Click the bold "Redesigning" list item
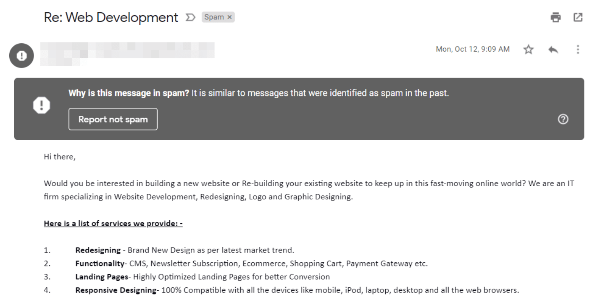The image size is (600, 300). coord(98,250)
